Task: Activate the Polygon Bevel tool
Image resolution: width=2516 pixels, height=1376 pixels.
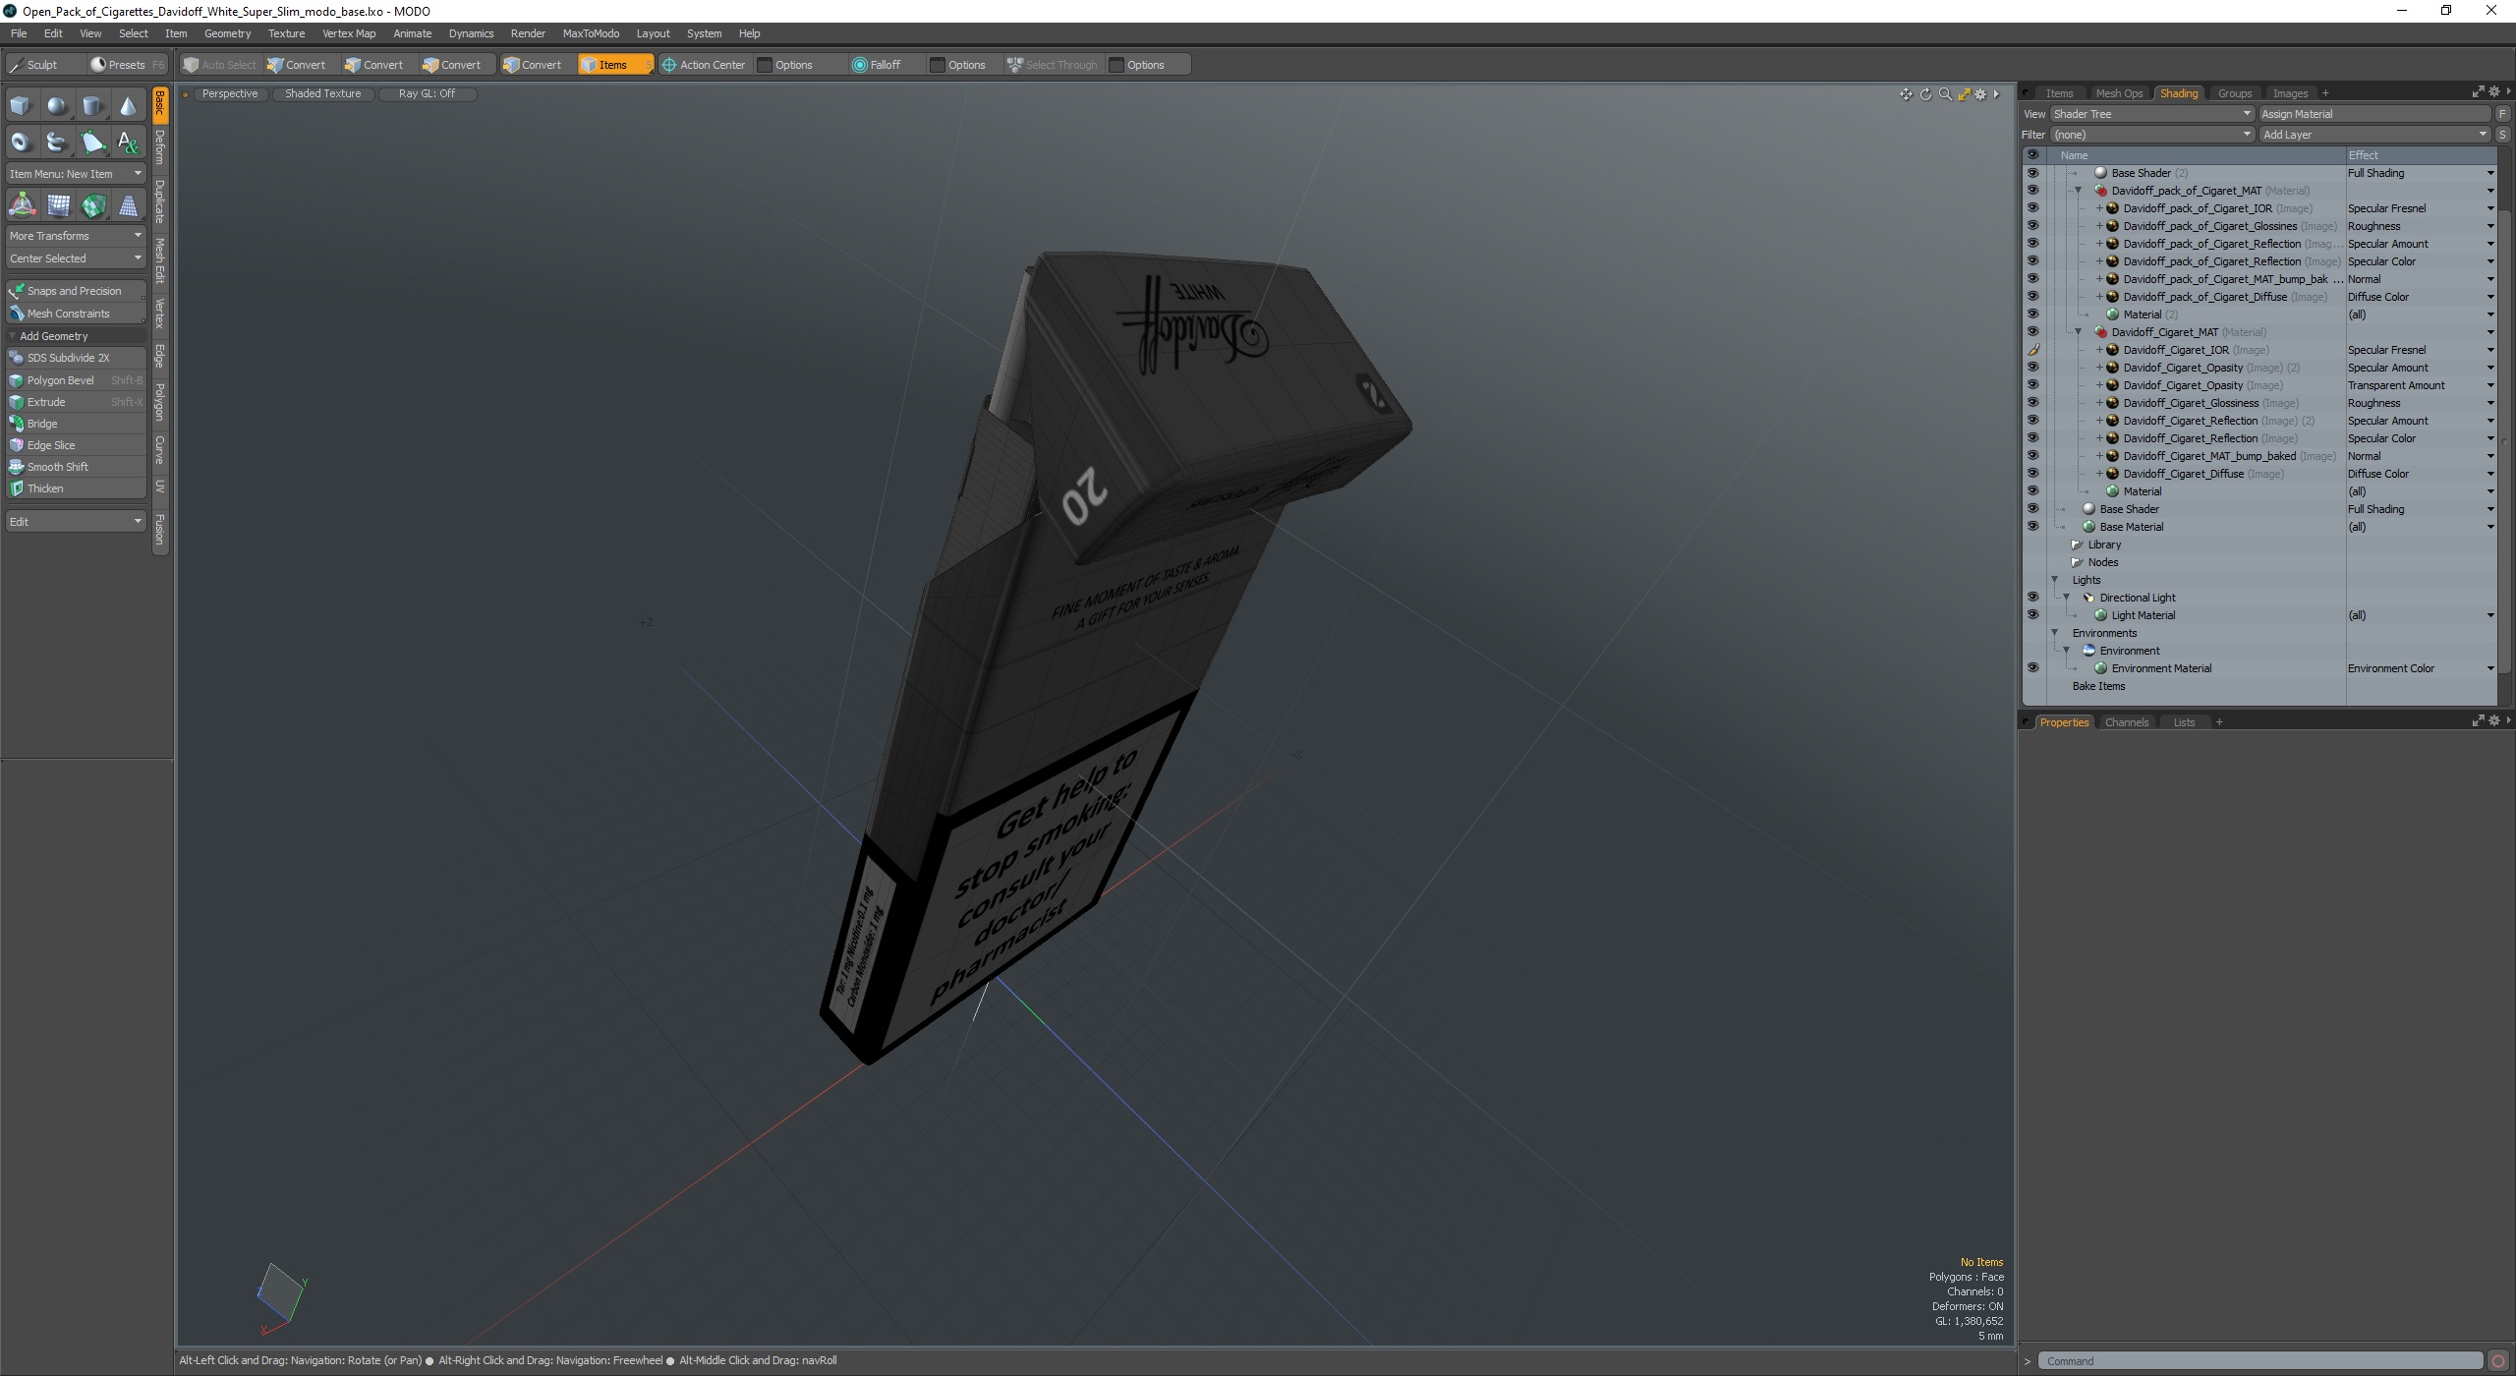Action: tap(76, 380)
